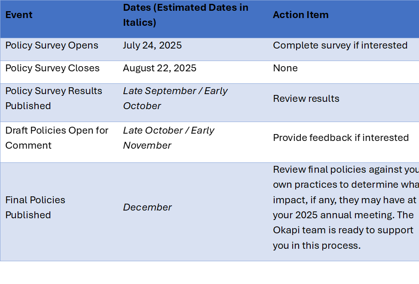Select the 'Policy Survey Opens' event cell
This screenshot has width=419, height=284.
(x=52, y=46)
